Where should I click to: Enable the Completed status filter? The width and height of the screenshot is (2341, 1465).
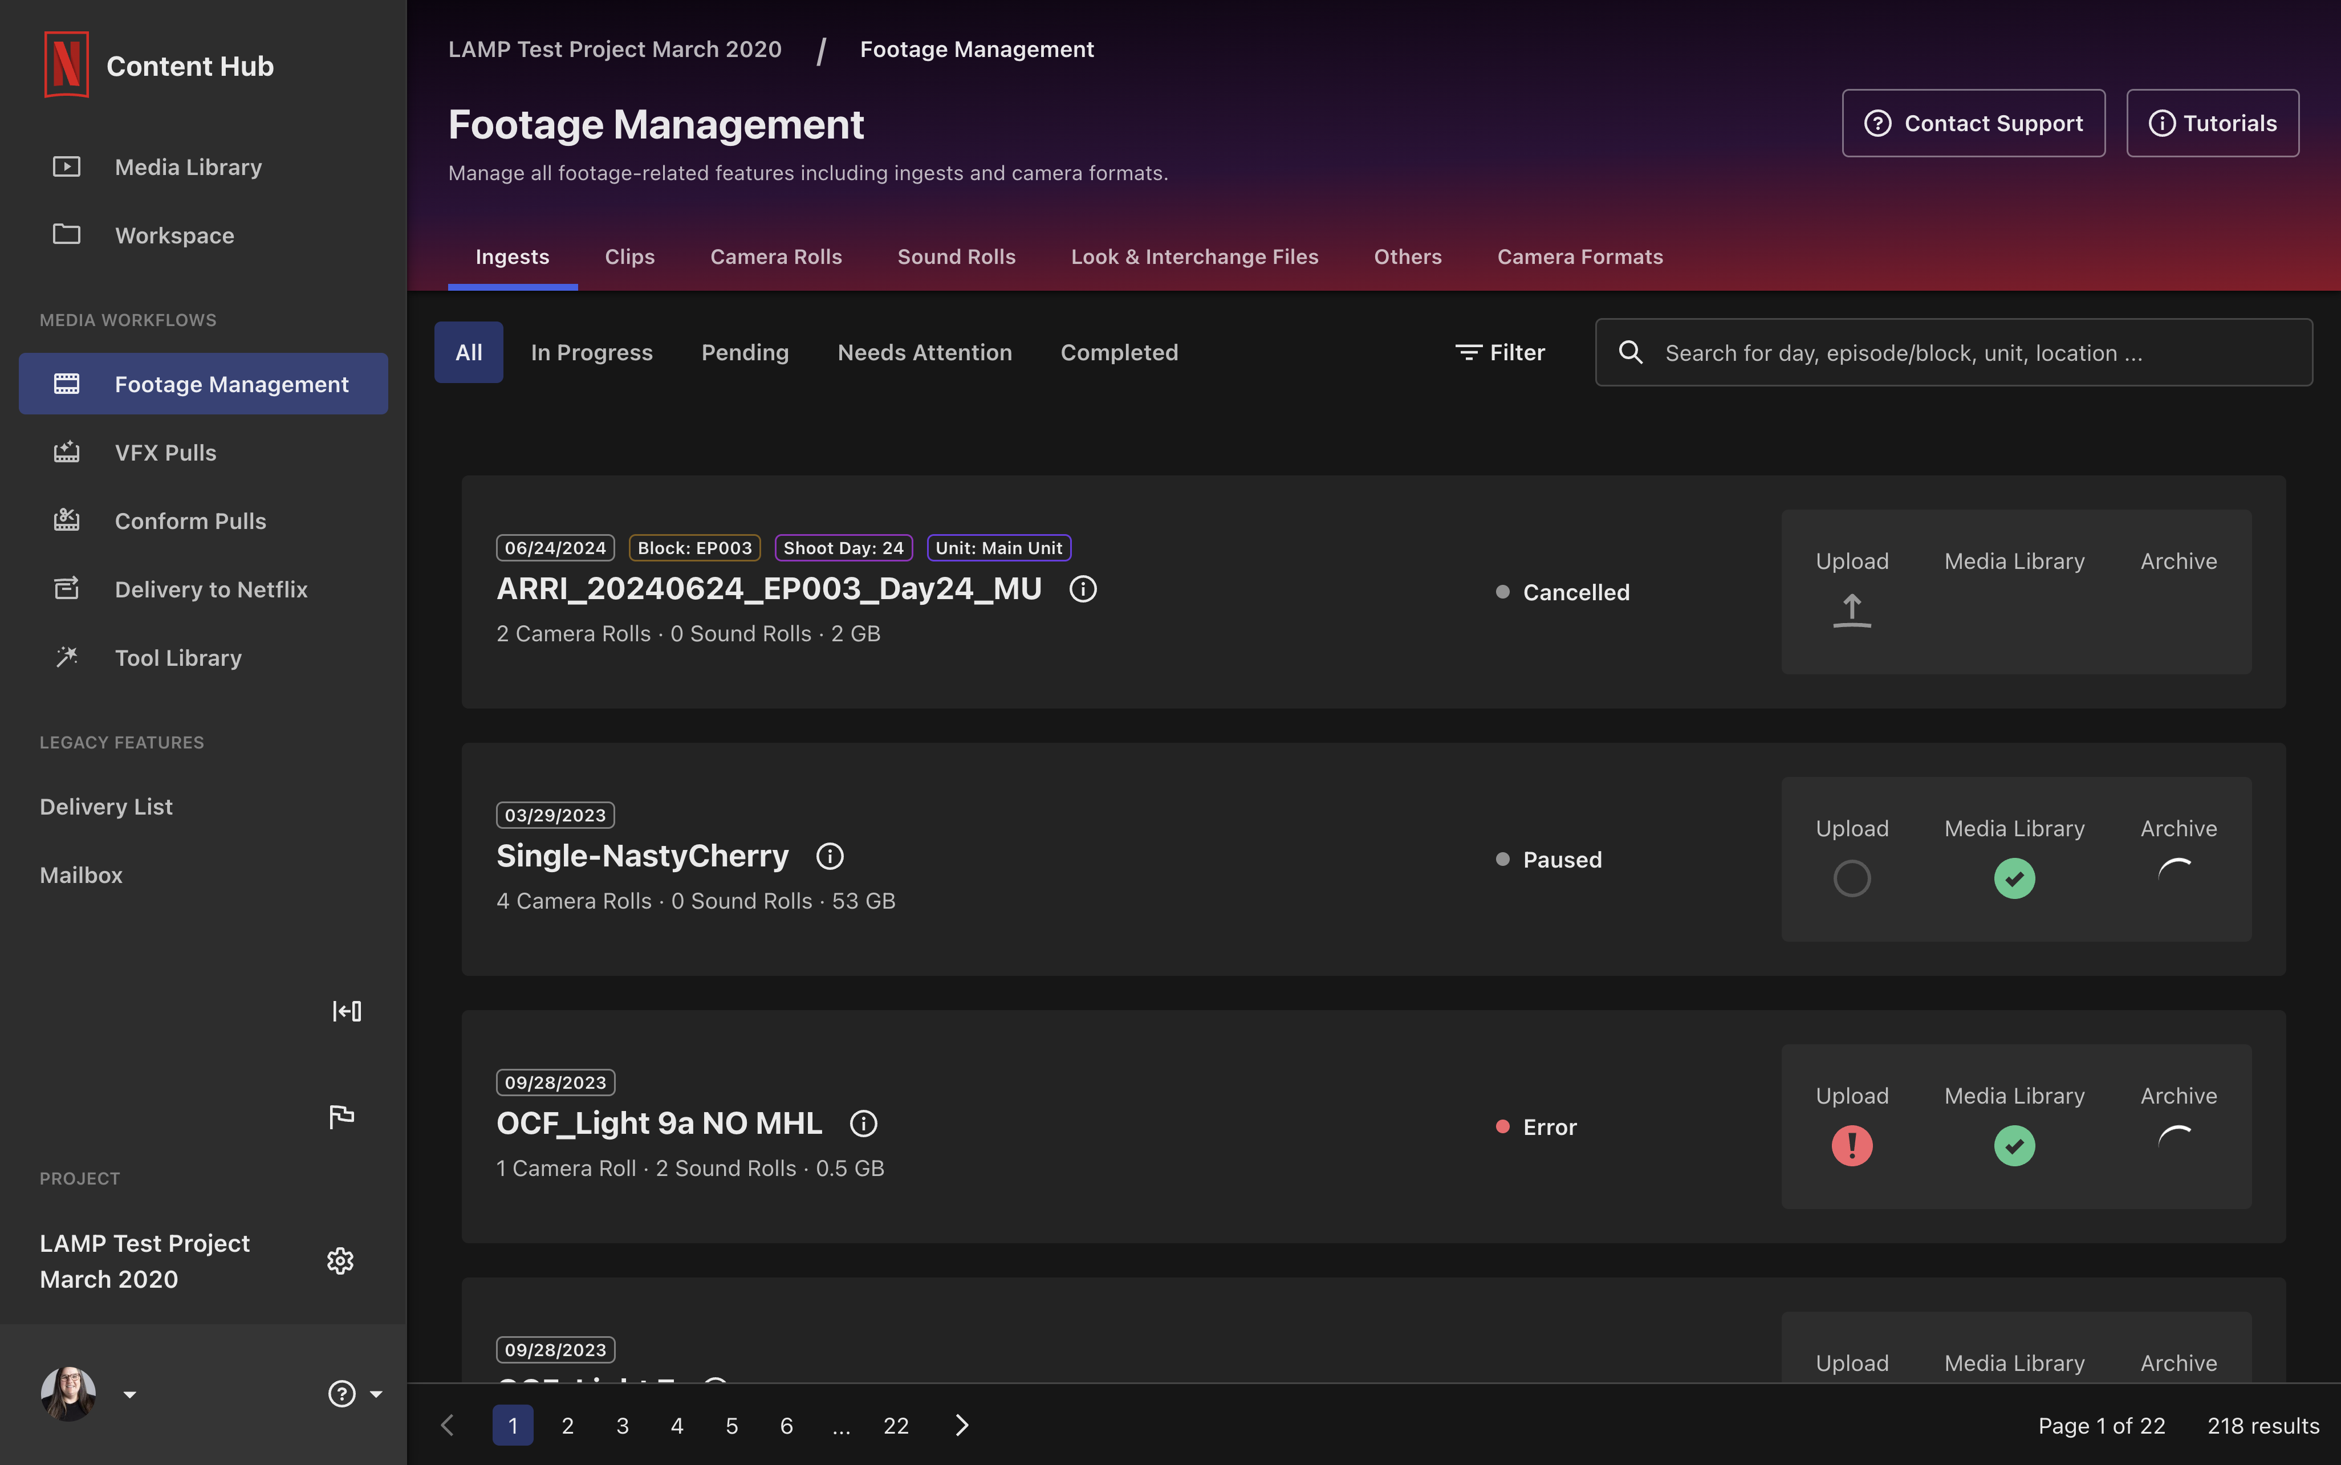point(1118,352)
